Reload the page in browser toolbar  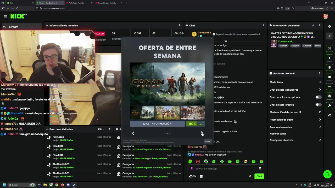(x=17, y=8)
